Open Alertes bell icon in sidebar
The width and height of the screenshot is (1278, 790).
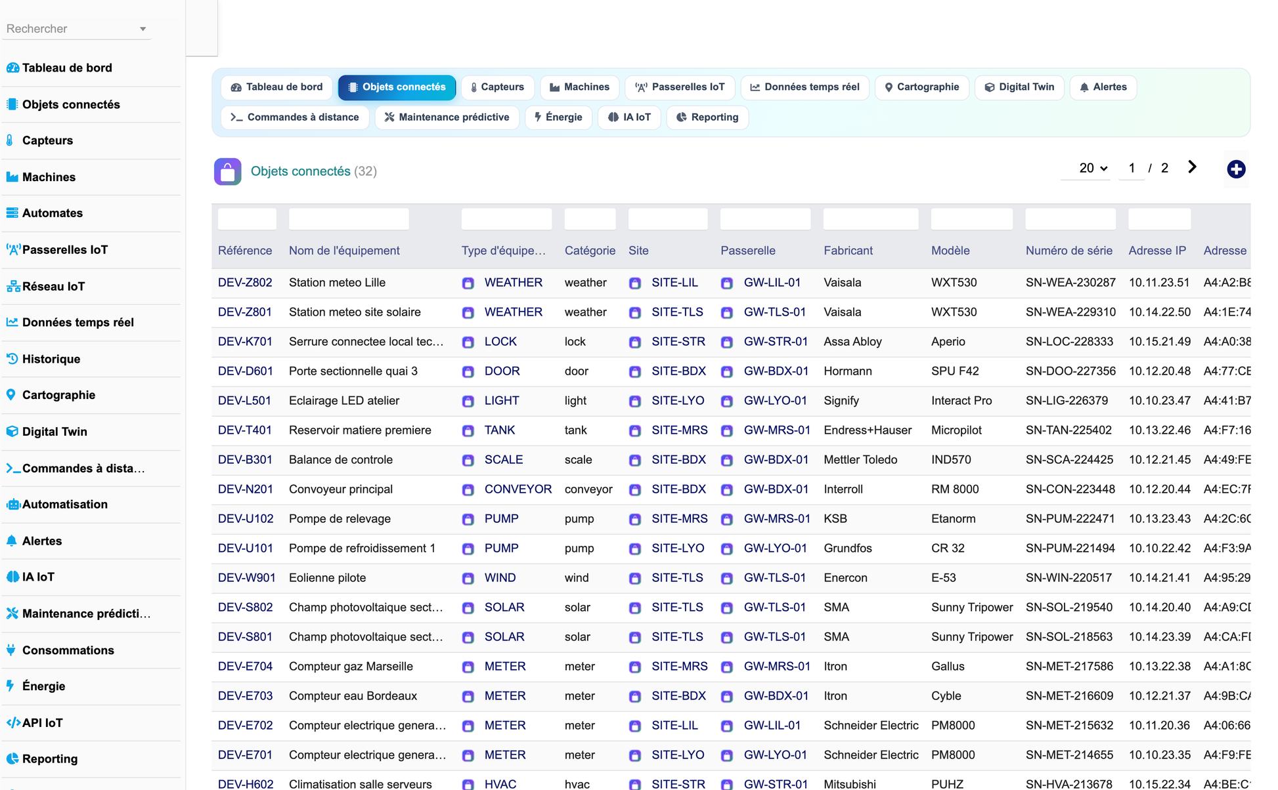(11, 541)
